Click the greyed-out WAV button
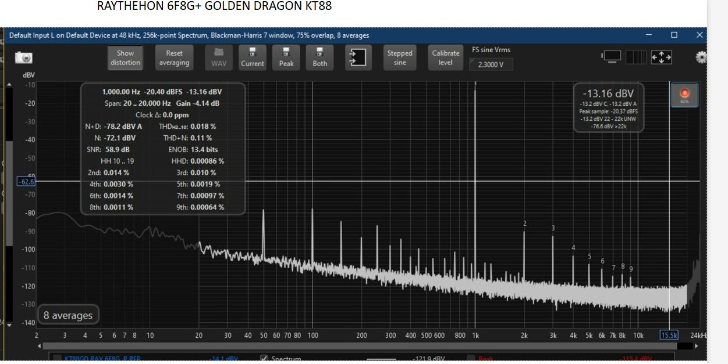 tap(219, 57)
